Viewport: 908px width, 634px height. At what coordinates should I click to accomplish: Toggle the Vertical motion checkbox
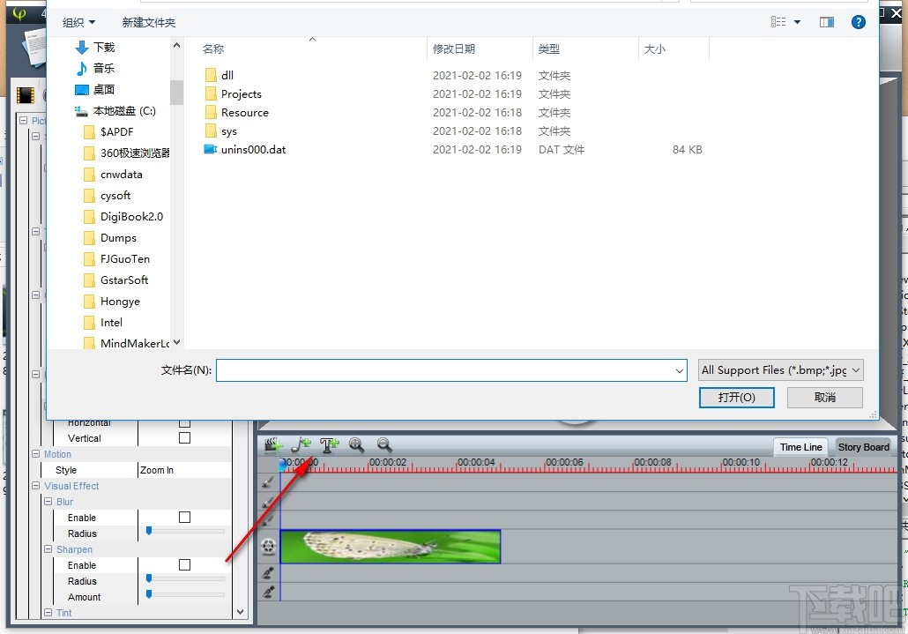(x=184, y=438)
